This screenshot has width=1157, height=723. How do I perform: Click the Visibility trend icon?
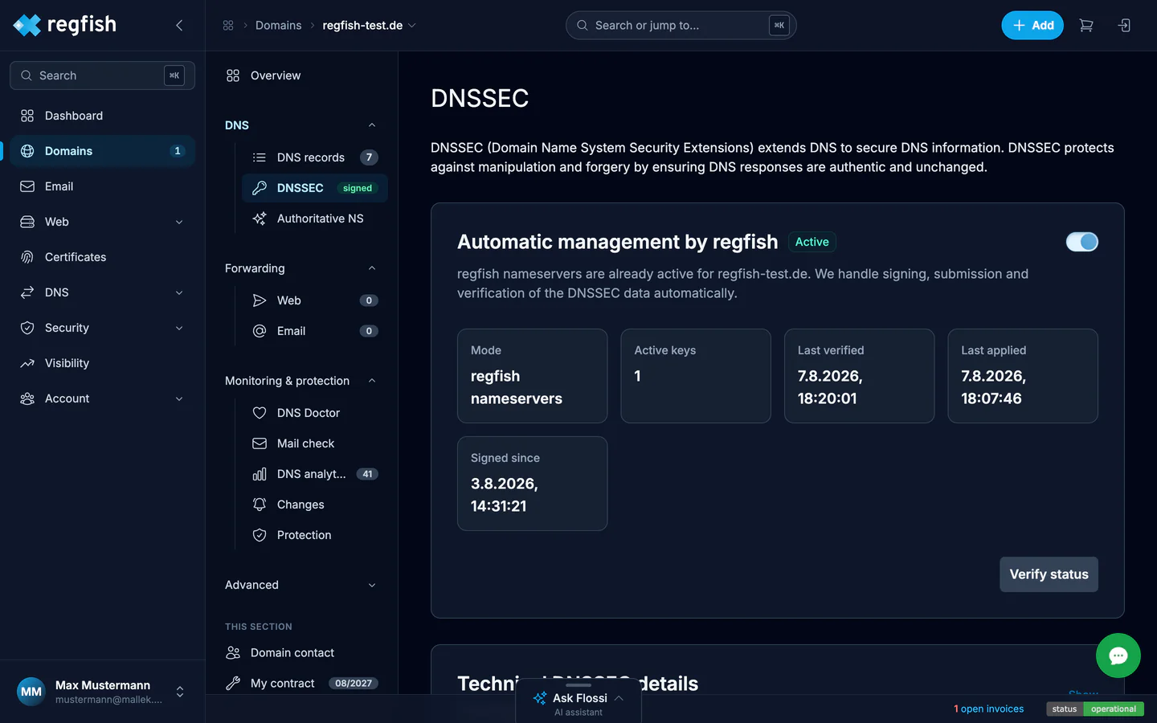pyautogui.click(x=27, y=363)
